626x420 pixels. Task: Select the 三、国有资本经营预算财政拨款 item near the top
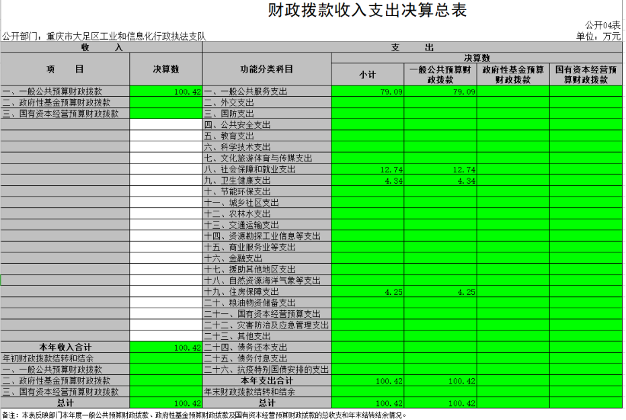coord(65,114)
